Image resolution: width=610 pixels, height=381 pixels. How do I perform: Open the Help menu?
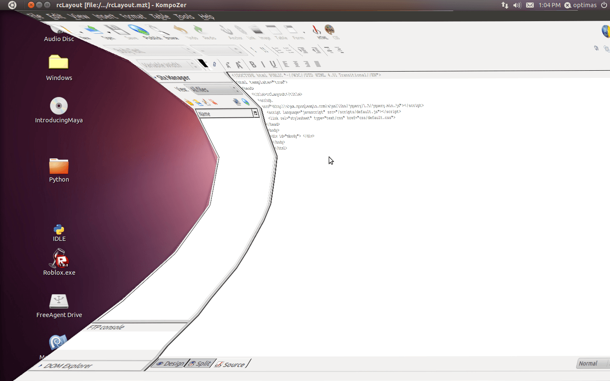pos(206,16)
